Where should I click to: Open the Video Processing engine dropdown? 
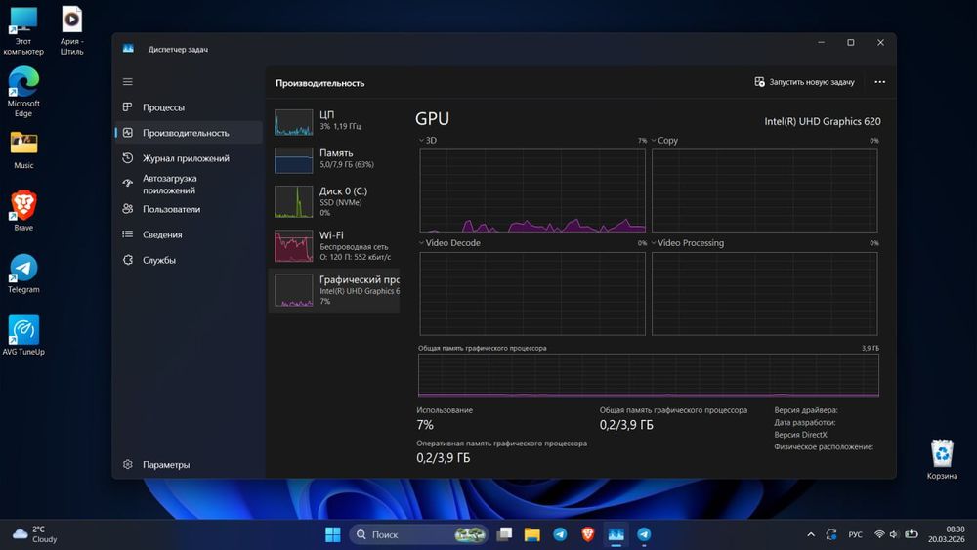(687, 243)
